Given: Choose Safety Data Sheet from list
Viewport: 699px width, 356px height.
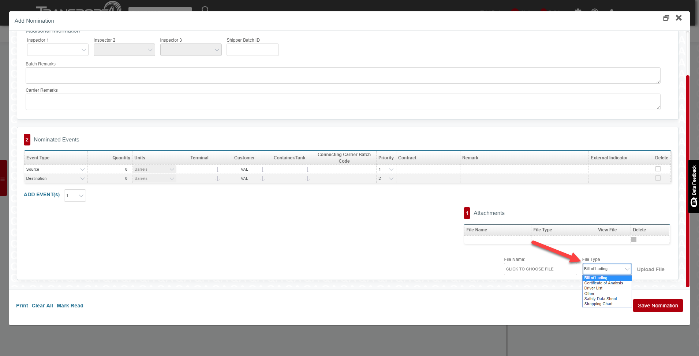Looking at the screenshot, I should [601, 299].
